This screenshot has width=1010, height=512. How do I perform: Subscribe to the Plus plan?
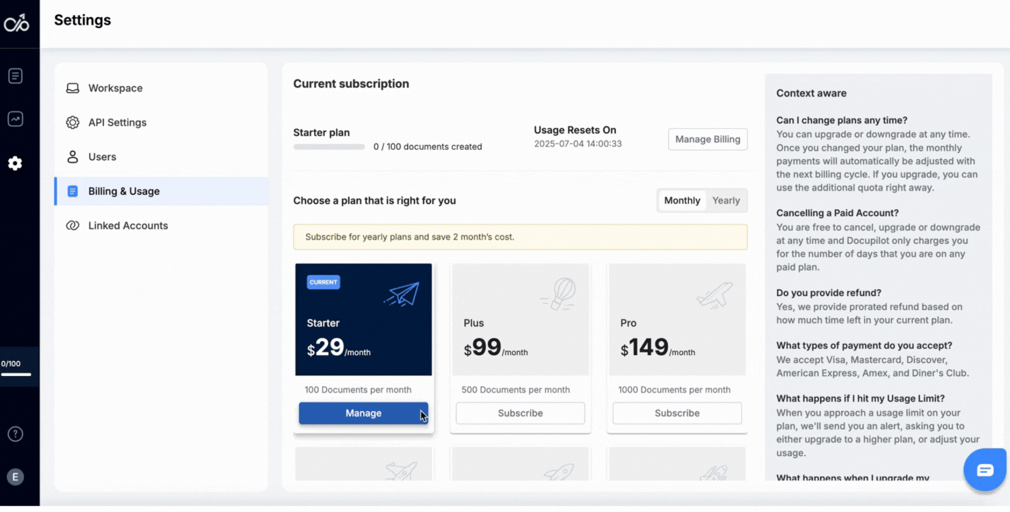520,413
